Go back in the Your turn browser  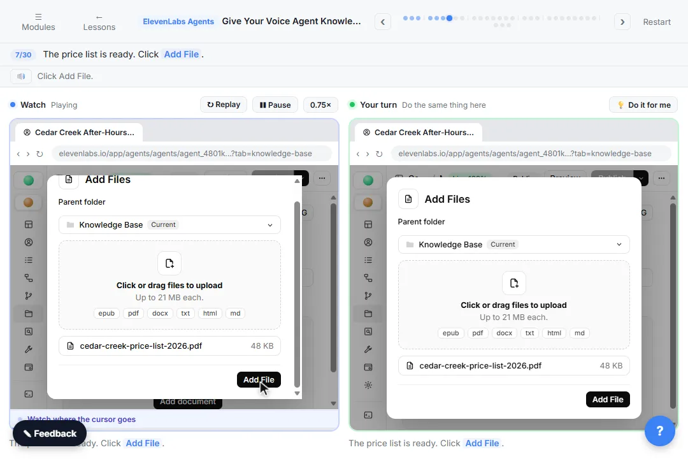[358, 154]
